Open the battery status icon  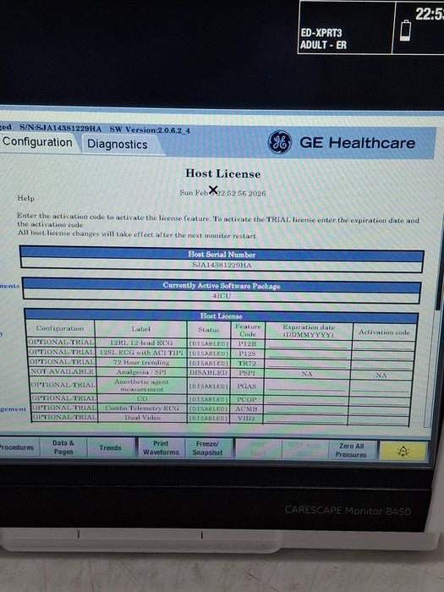pyautogui.click(x=405, y=30)
